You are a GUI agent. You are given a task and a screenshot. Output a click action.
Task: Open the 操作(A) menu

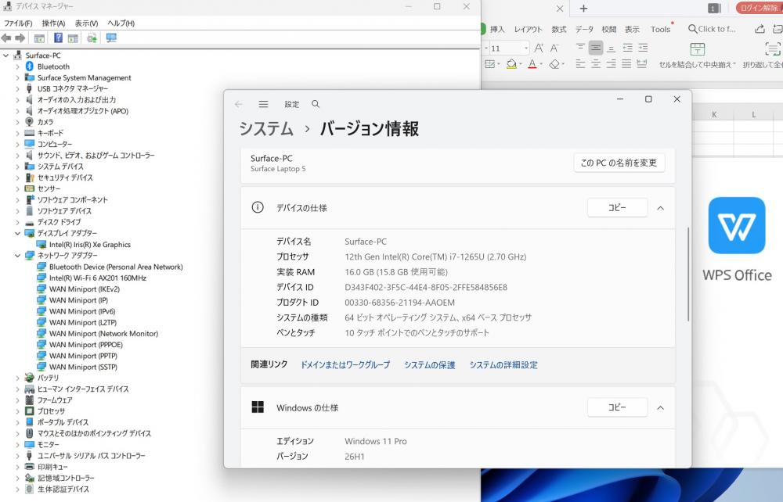click(x=53, y=23)
